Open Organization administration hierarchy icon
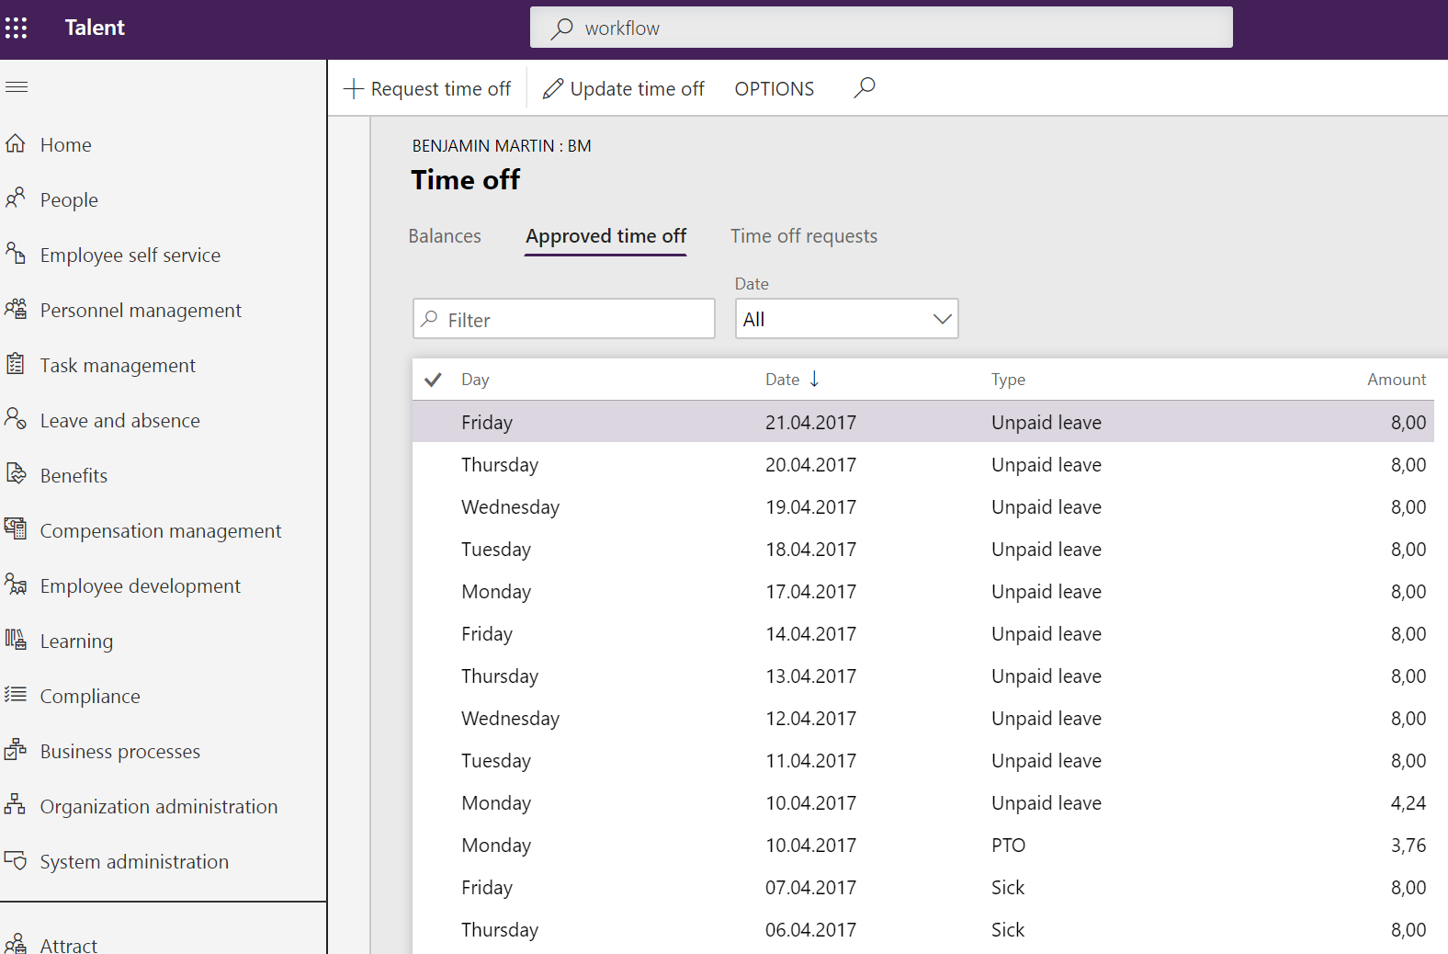 [16, 805]
